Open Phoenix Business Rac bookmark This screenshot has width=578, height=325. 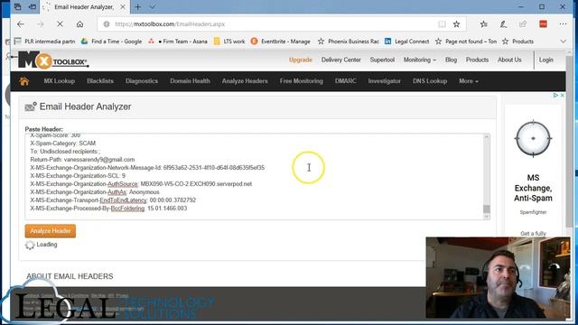pyautogui.click(x=349, y=42)
